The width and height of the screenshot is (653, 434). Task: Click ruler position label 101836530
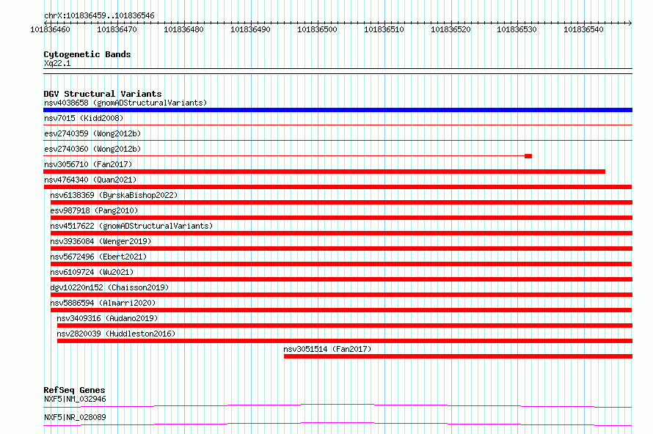point(517,29)
